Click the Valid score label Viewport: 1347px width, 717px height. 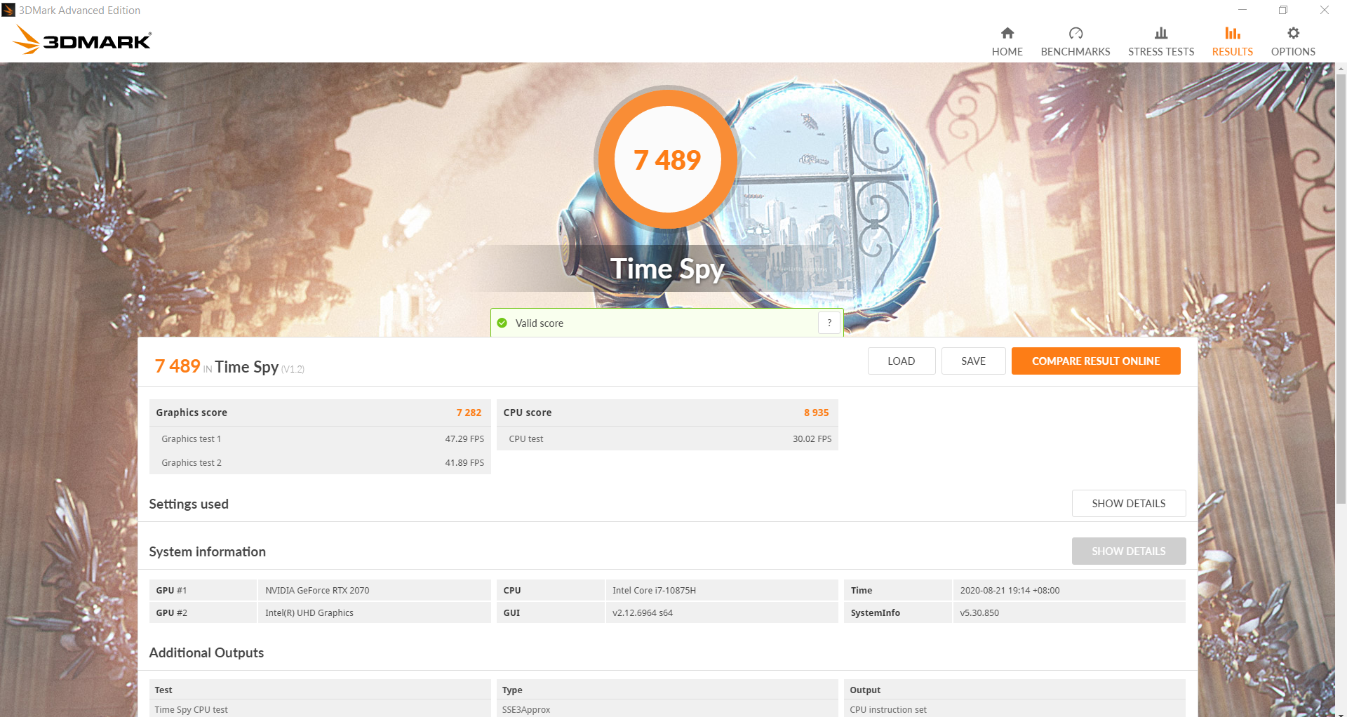(x=539, y=323)
